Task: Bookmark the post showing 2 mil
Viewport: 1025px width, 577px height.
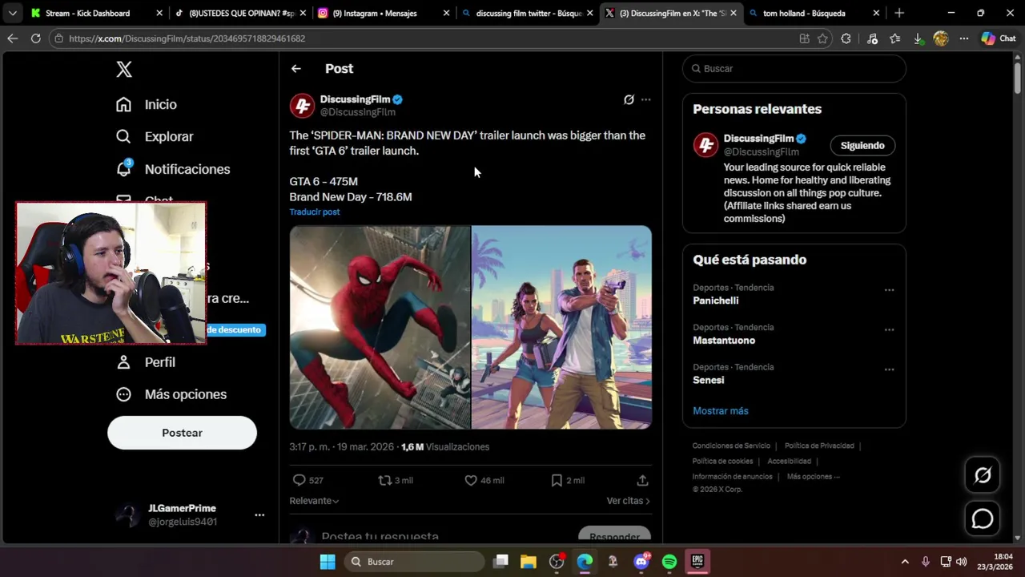Action: [x=557, y=480]
